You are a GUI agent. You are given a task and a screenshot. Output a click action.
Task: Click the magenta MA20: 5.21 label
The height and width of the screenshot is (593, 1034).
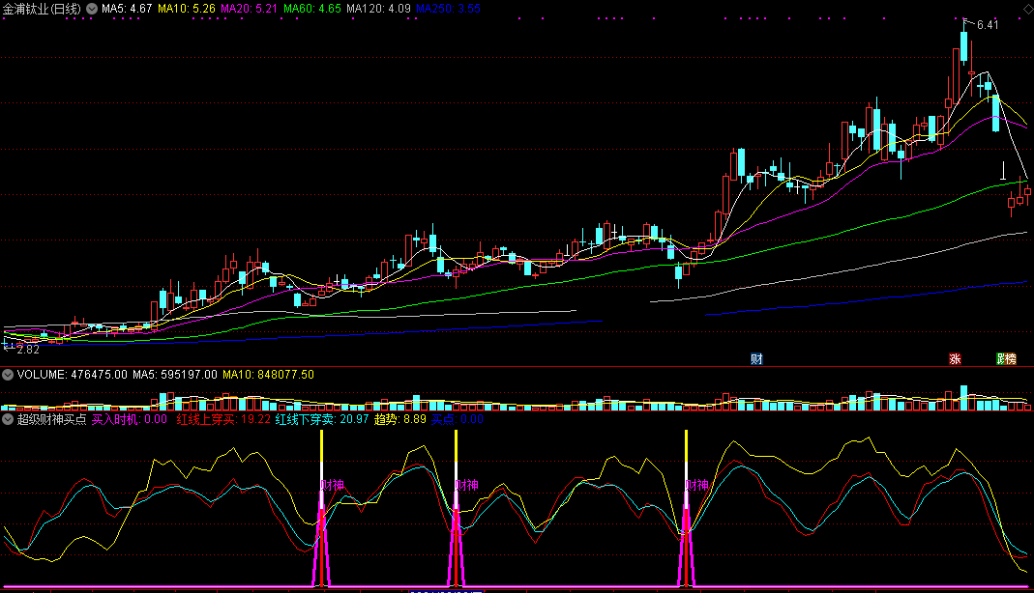tap(249, 9)
